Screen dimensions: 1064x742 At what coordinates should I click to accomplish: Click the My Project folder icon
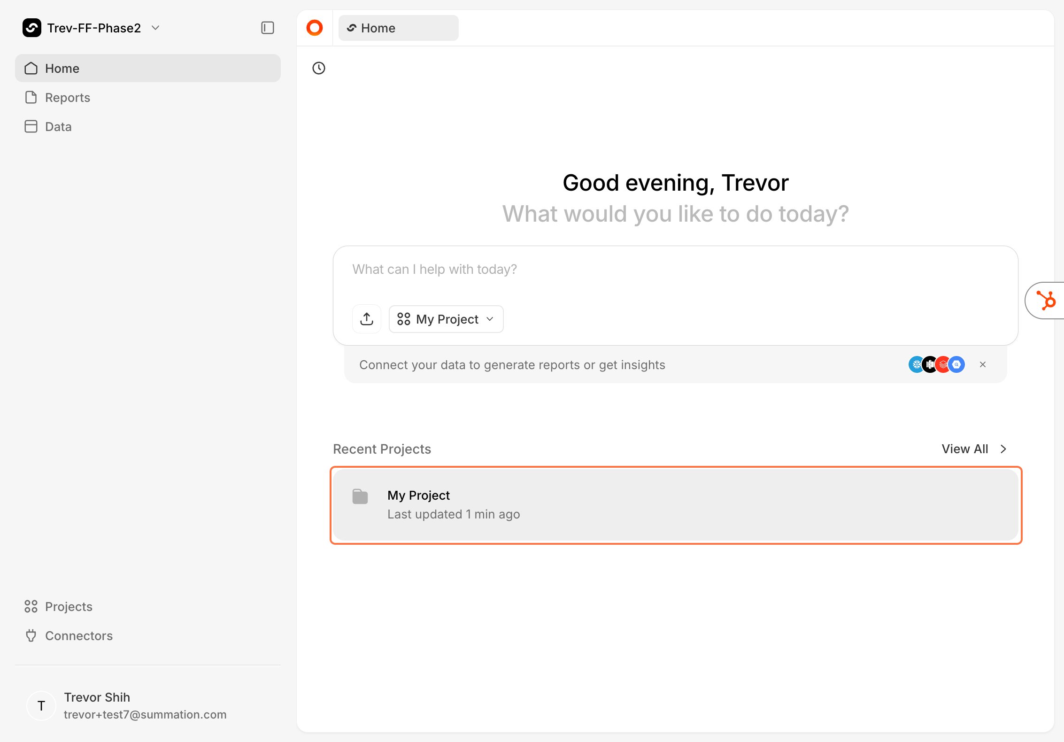tap(360, 496)
